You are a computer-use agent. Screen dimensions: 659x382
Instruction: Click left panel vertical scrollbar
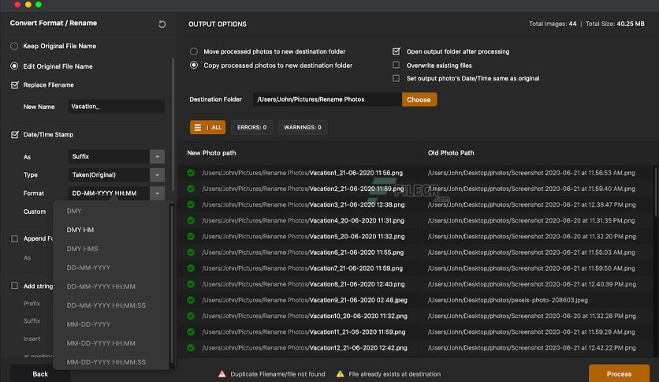pos(173,126)
